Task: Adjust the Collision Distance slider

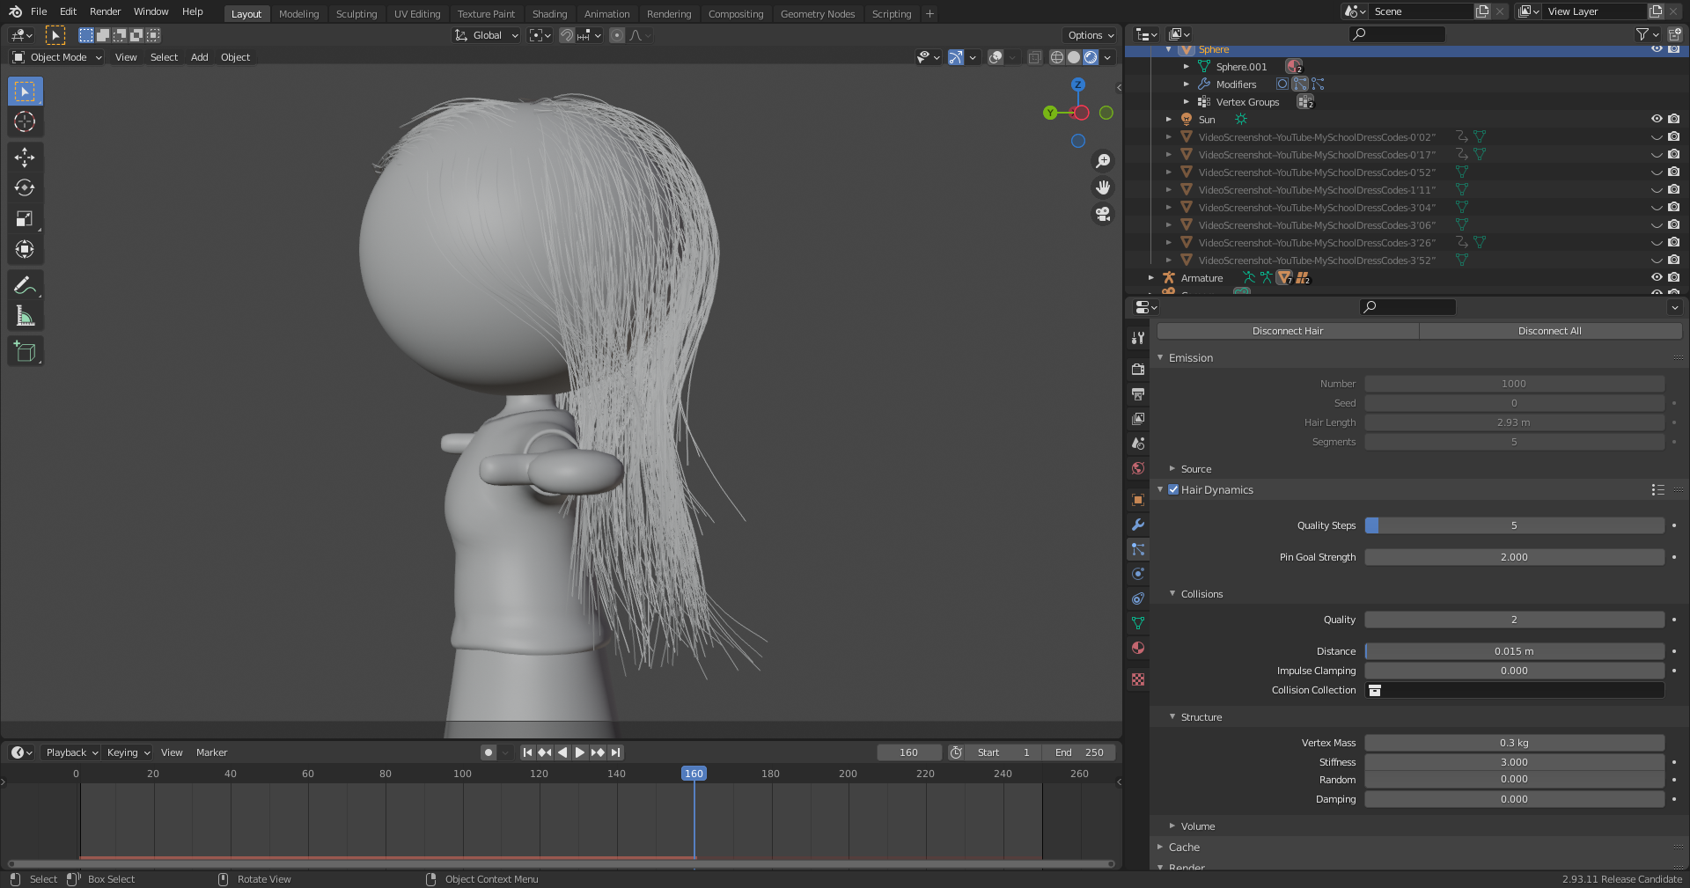Action: pos(1514,651)
